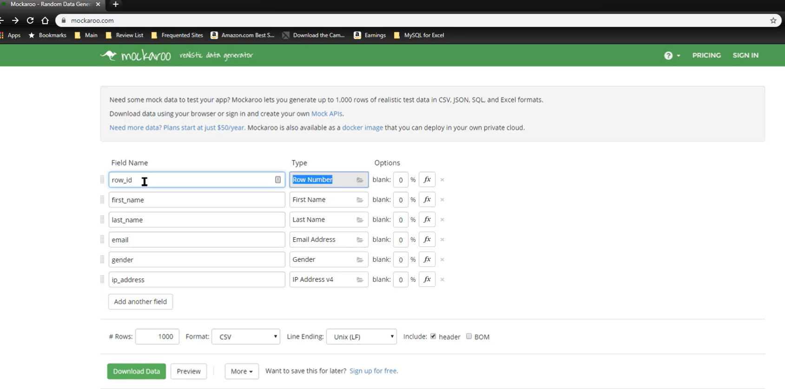The height and width of the screenshot is (389, 785).
Task: Click SIGN IN in the header
Action: point(745,55)
